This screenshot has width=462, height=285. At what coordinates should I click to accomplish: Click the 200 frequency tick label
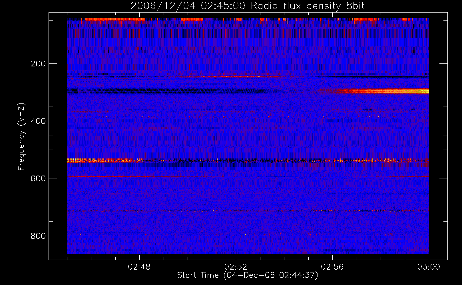(38, 64)
